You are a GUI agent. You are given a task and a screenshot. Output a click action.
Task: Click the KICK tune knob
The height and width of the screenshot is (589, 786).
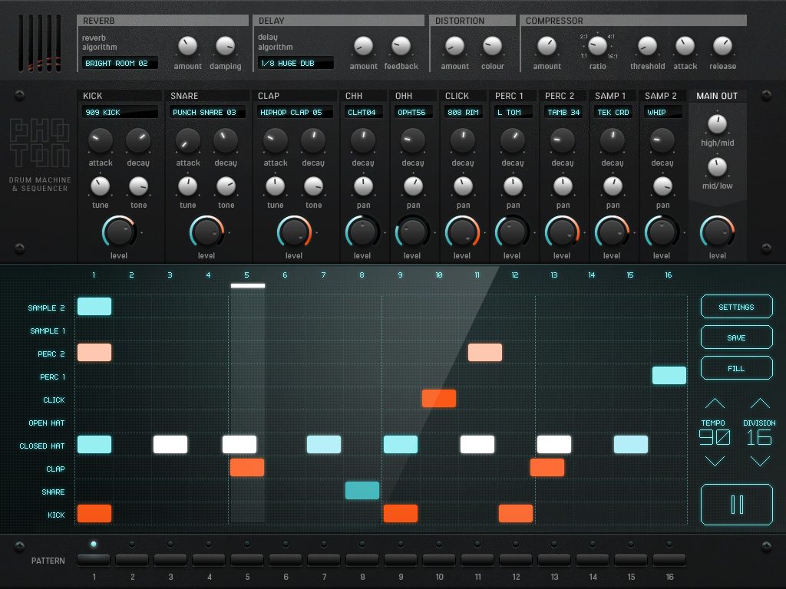[100, 186]
